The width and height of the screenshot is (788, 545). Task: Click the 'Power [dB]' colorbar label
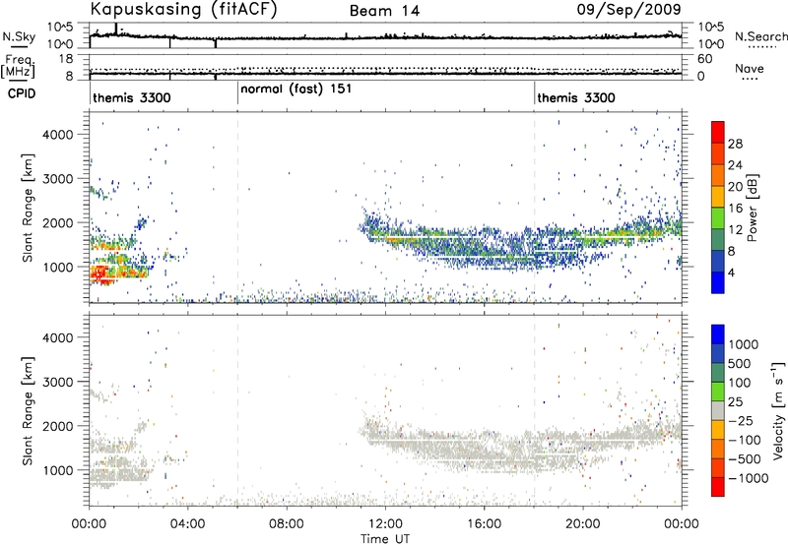(753, 208)
